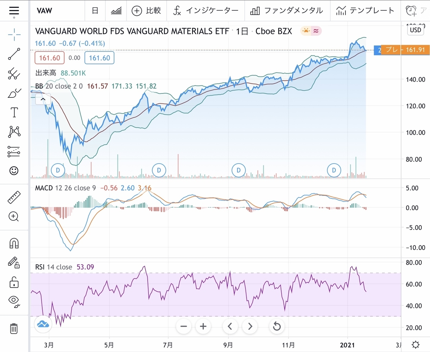Click the blue 161.60 buy price button
The image size is (430, 352).
click(x=99, y=58)
